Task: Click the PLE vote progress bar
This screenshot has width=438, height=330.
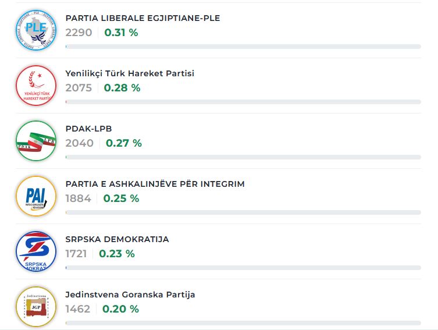Action: click(243, 47)
